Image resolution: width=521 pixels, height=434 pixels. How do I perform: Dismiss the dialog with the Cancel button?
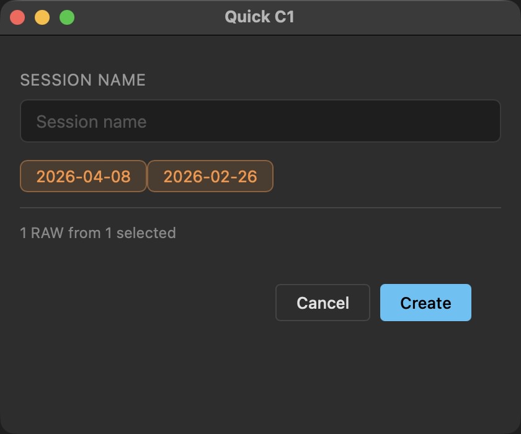[x=323, y=303]
